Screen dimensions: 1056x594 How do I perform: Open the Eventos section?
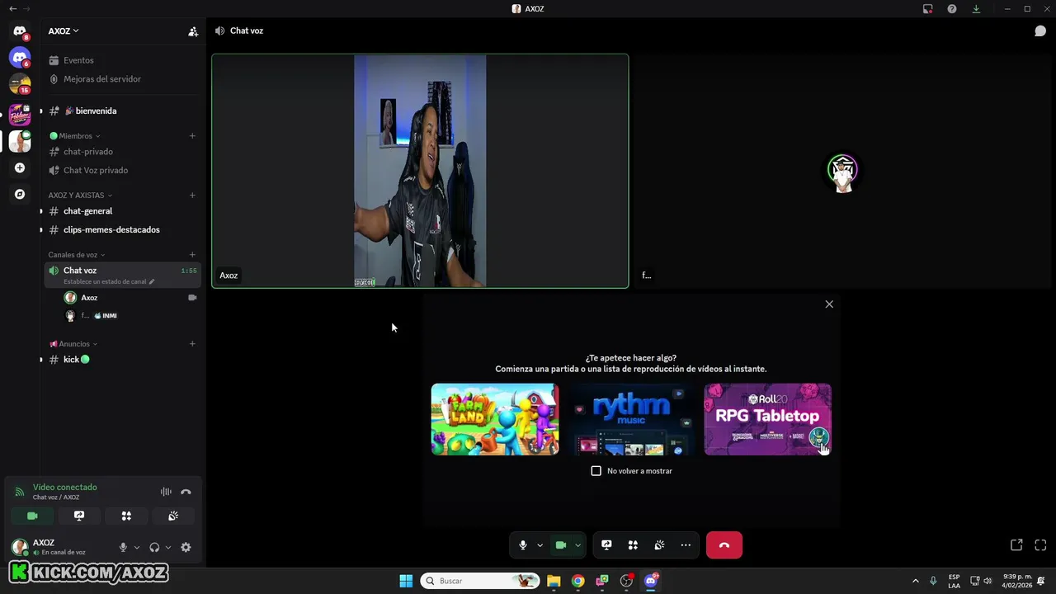click(x=122, y=60)
